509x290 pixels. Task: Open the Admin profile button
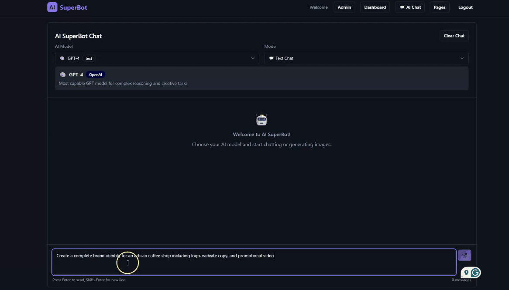pos(344,7)
